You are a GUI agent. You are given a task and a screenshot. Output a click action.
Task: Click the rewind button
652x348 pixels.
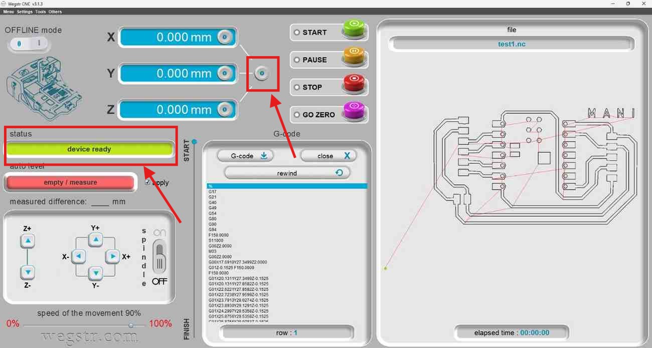pyautogui.click(x=287, y=173)
